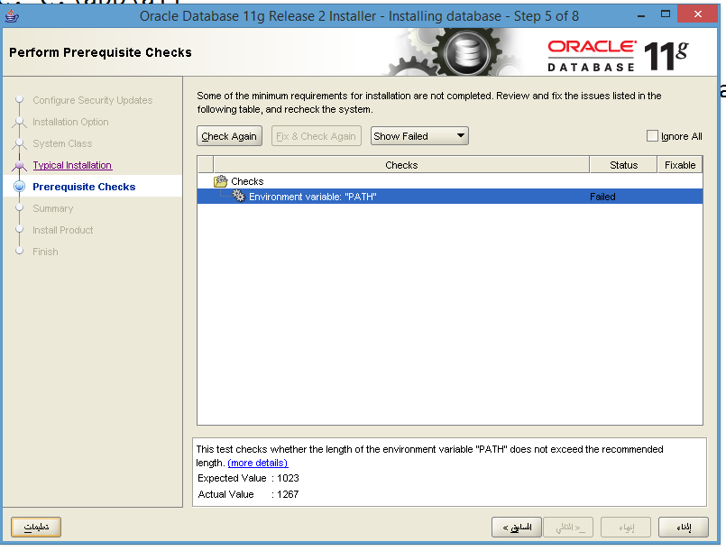
Task: Click the Back (السابق) button
Action: (x=517, y=527)
